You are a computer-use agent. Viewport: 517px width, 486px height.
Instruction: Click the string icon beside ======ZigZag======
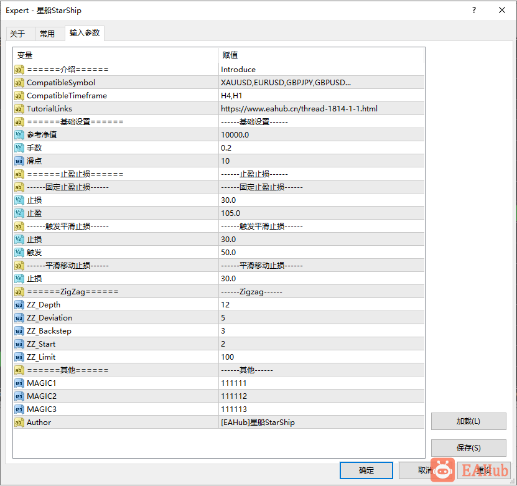point(19,292)
